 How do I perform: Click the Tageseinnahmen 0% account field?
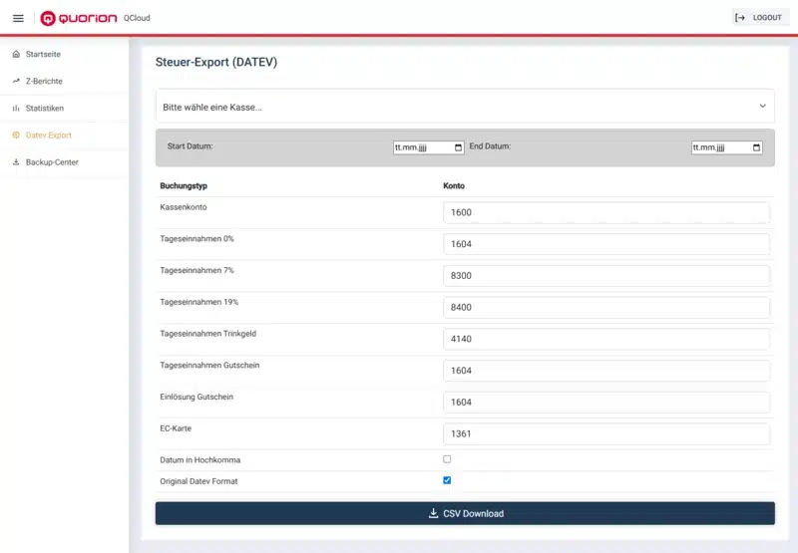tap(606, 244)
